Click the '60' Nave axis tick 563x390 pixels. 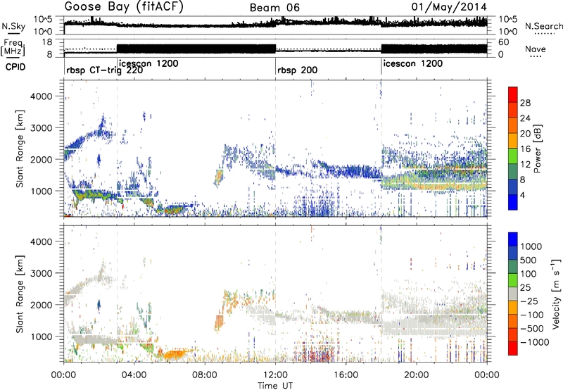[x=503, y=42]
